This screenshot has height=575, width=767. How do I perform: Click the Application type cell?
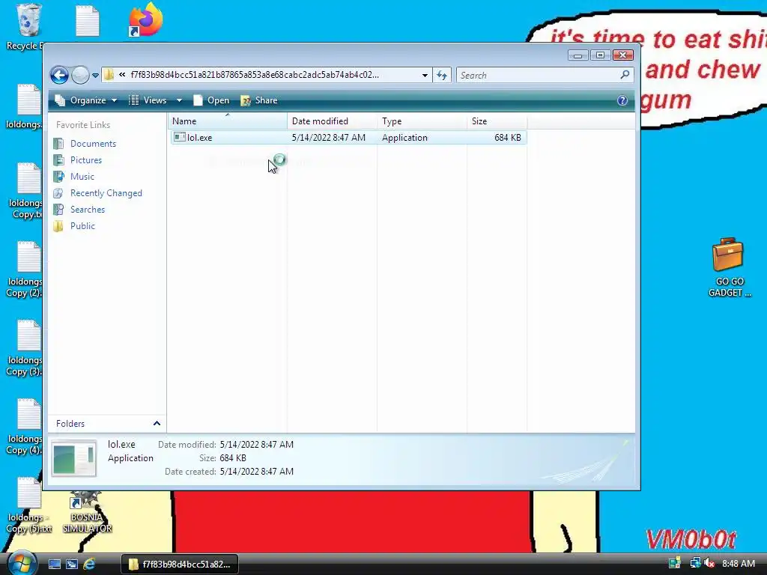[x=404, y=138]
